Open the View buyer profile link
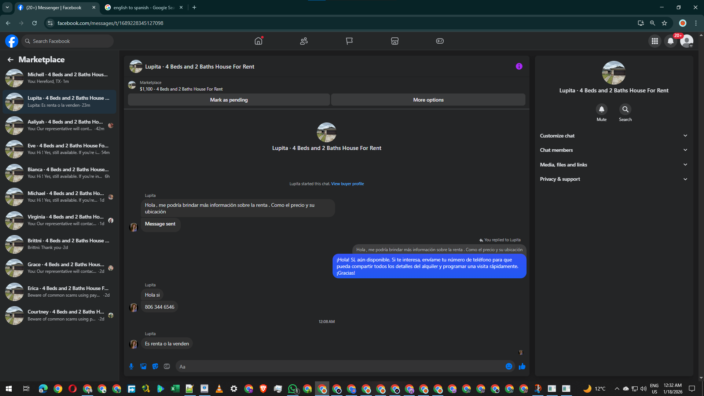This screenshot has height=396, width=704. click(347, 184)
